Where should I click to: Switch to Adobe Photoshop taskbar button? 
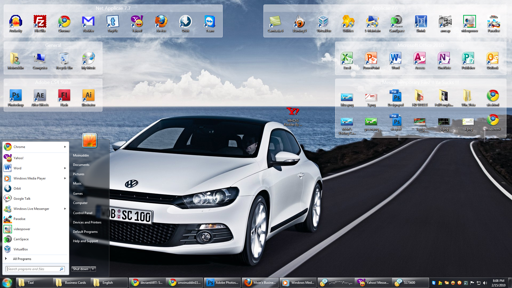pyautogui.click(x=222, y=283)
